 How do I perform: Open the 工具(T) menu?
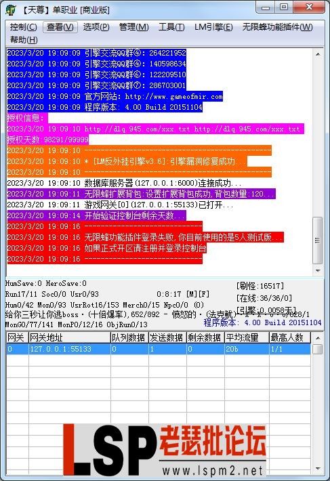pyautogui.click(x=171, y=27)
